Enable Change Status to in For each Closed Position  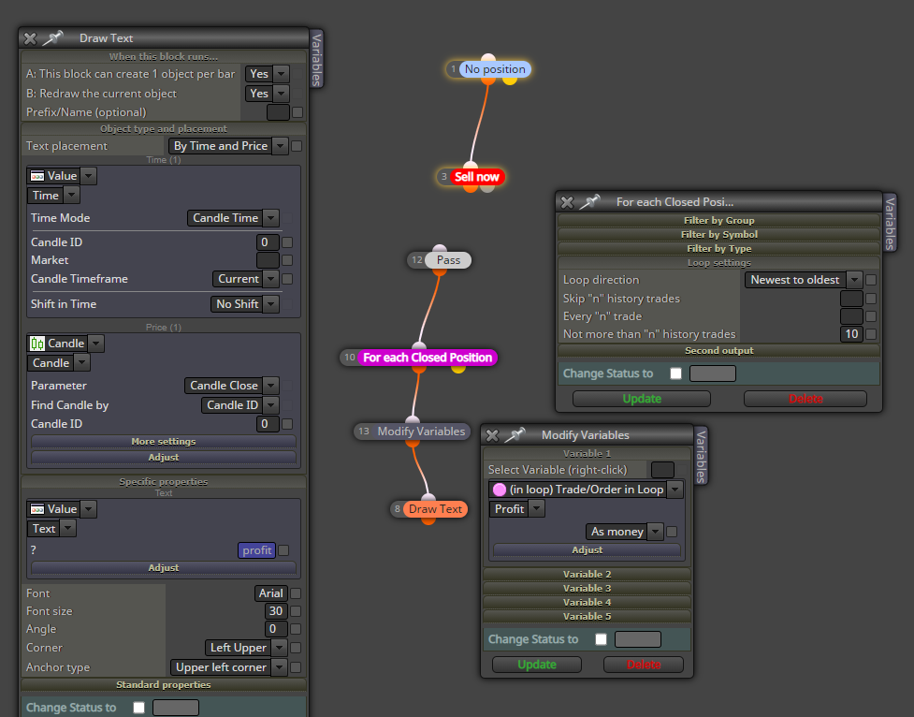click(x=675, y=373)
